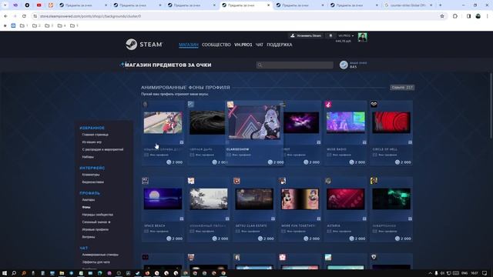Click the preview icon under CIRCLE OF HELL thumbnail
Image resolution: width=493 pixels, height=277 pixels.
pyautogui.click(x=410, y=142)
